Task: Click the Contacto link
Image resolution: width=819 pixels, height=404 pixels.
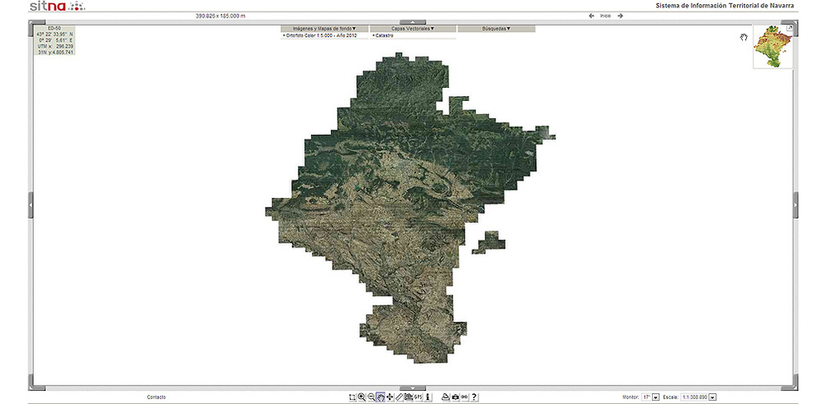Action: click(x=156, y=397)
